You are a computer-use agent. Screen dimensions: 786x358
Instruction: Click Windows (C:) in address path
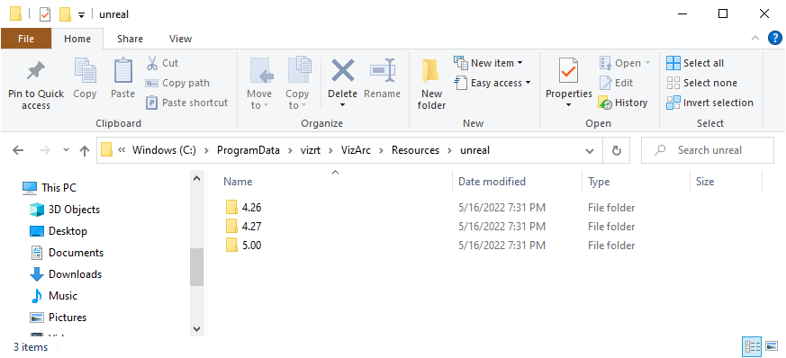[164, 150]
